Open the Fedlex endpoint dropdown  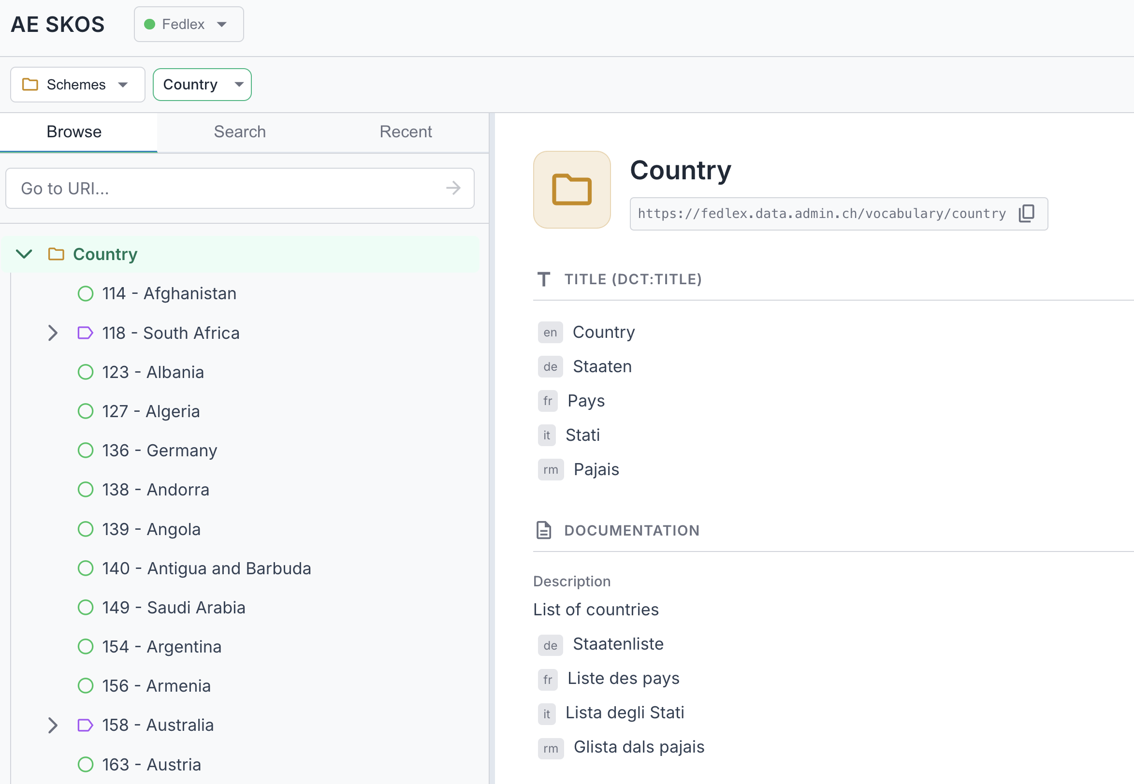(x=189, y=24)
